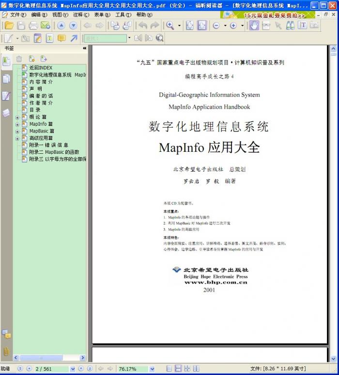Select the Snapshot camera tool
Viewport: 339px width, 375px height.
pyautogui.click(x=314, y=26)
